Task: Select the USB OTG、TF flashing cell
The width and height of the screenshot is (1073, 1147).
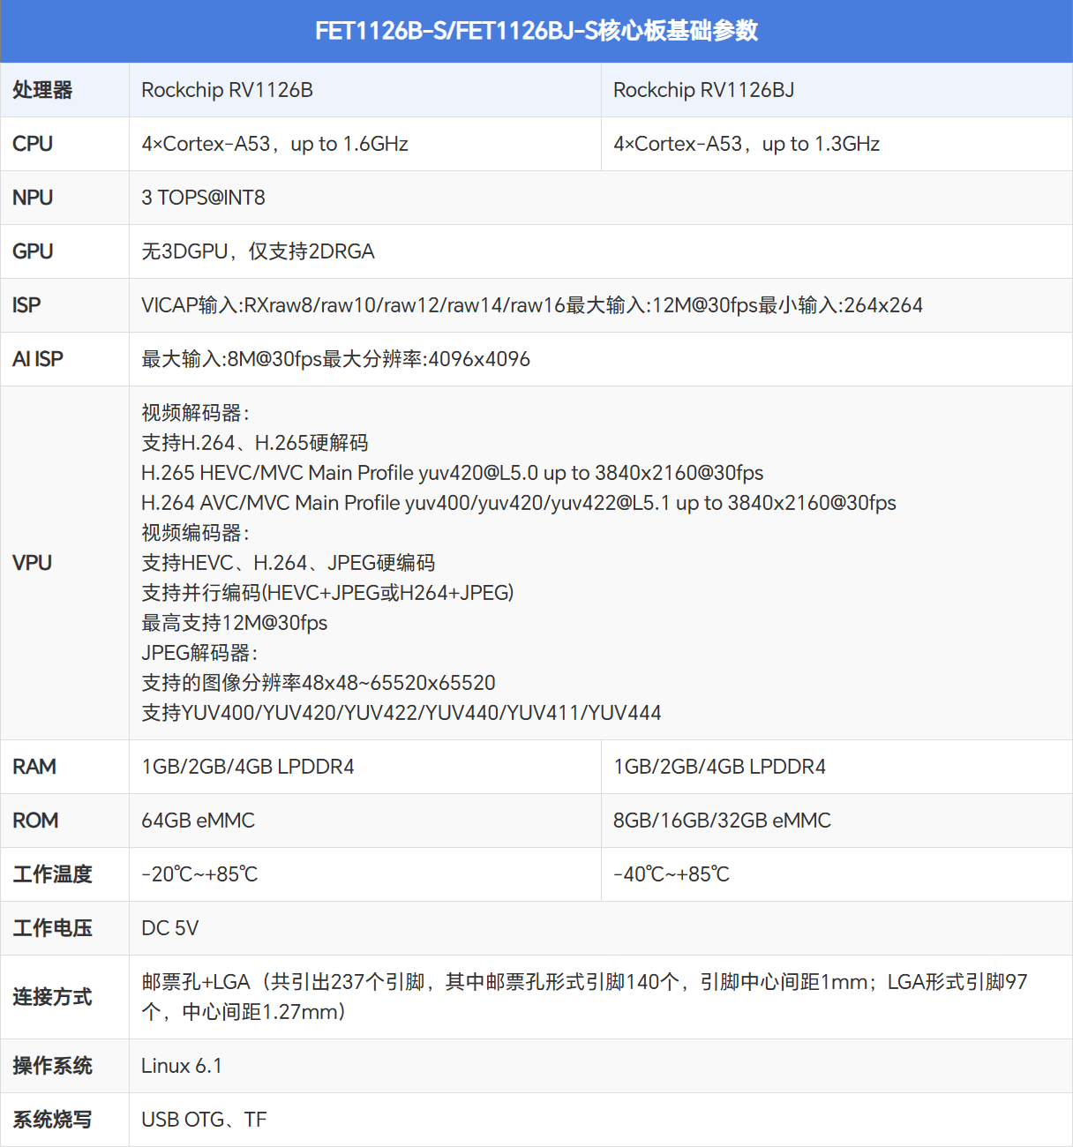Action: [x=204, y=1120]
